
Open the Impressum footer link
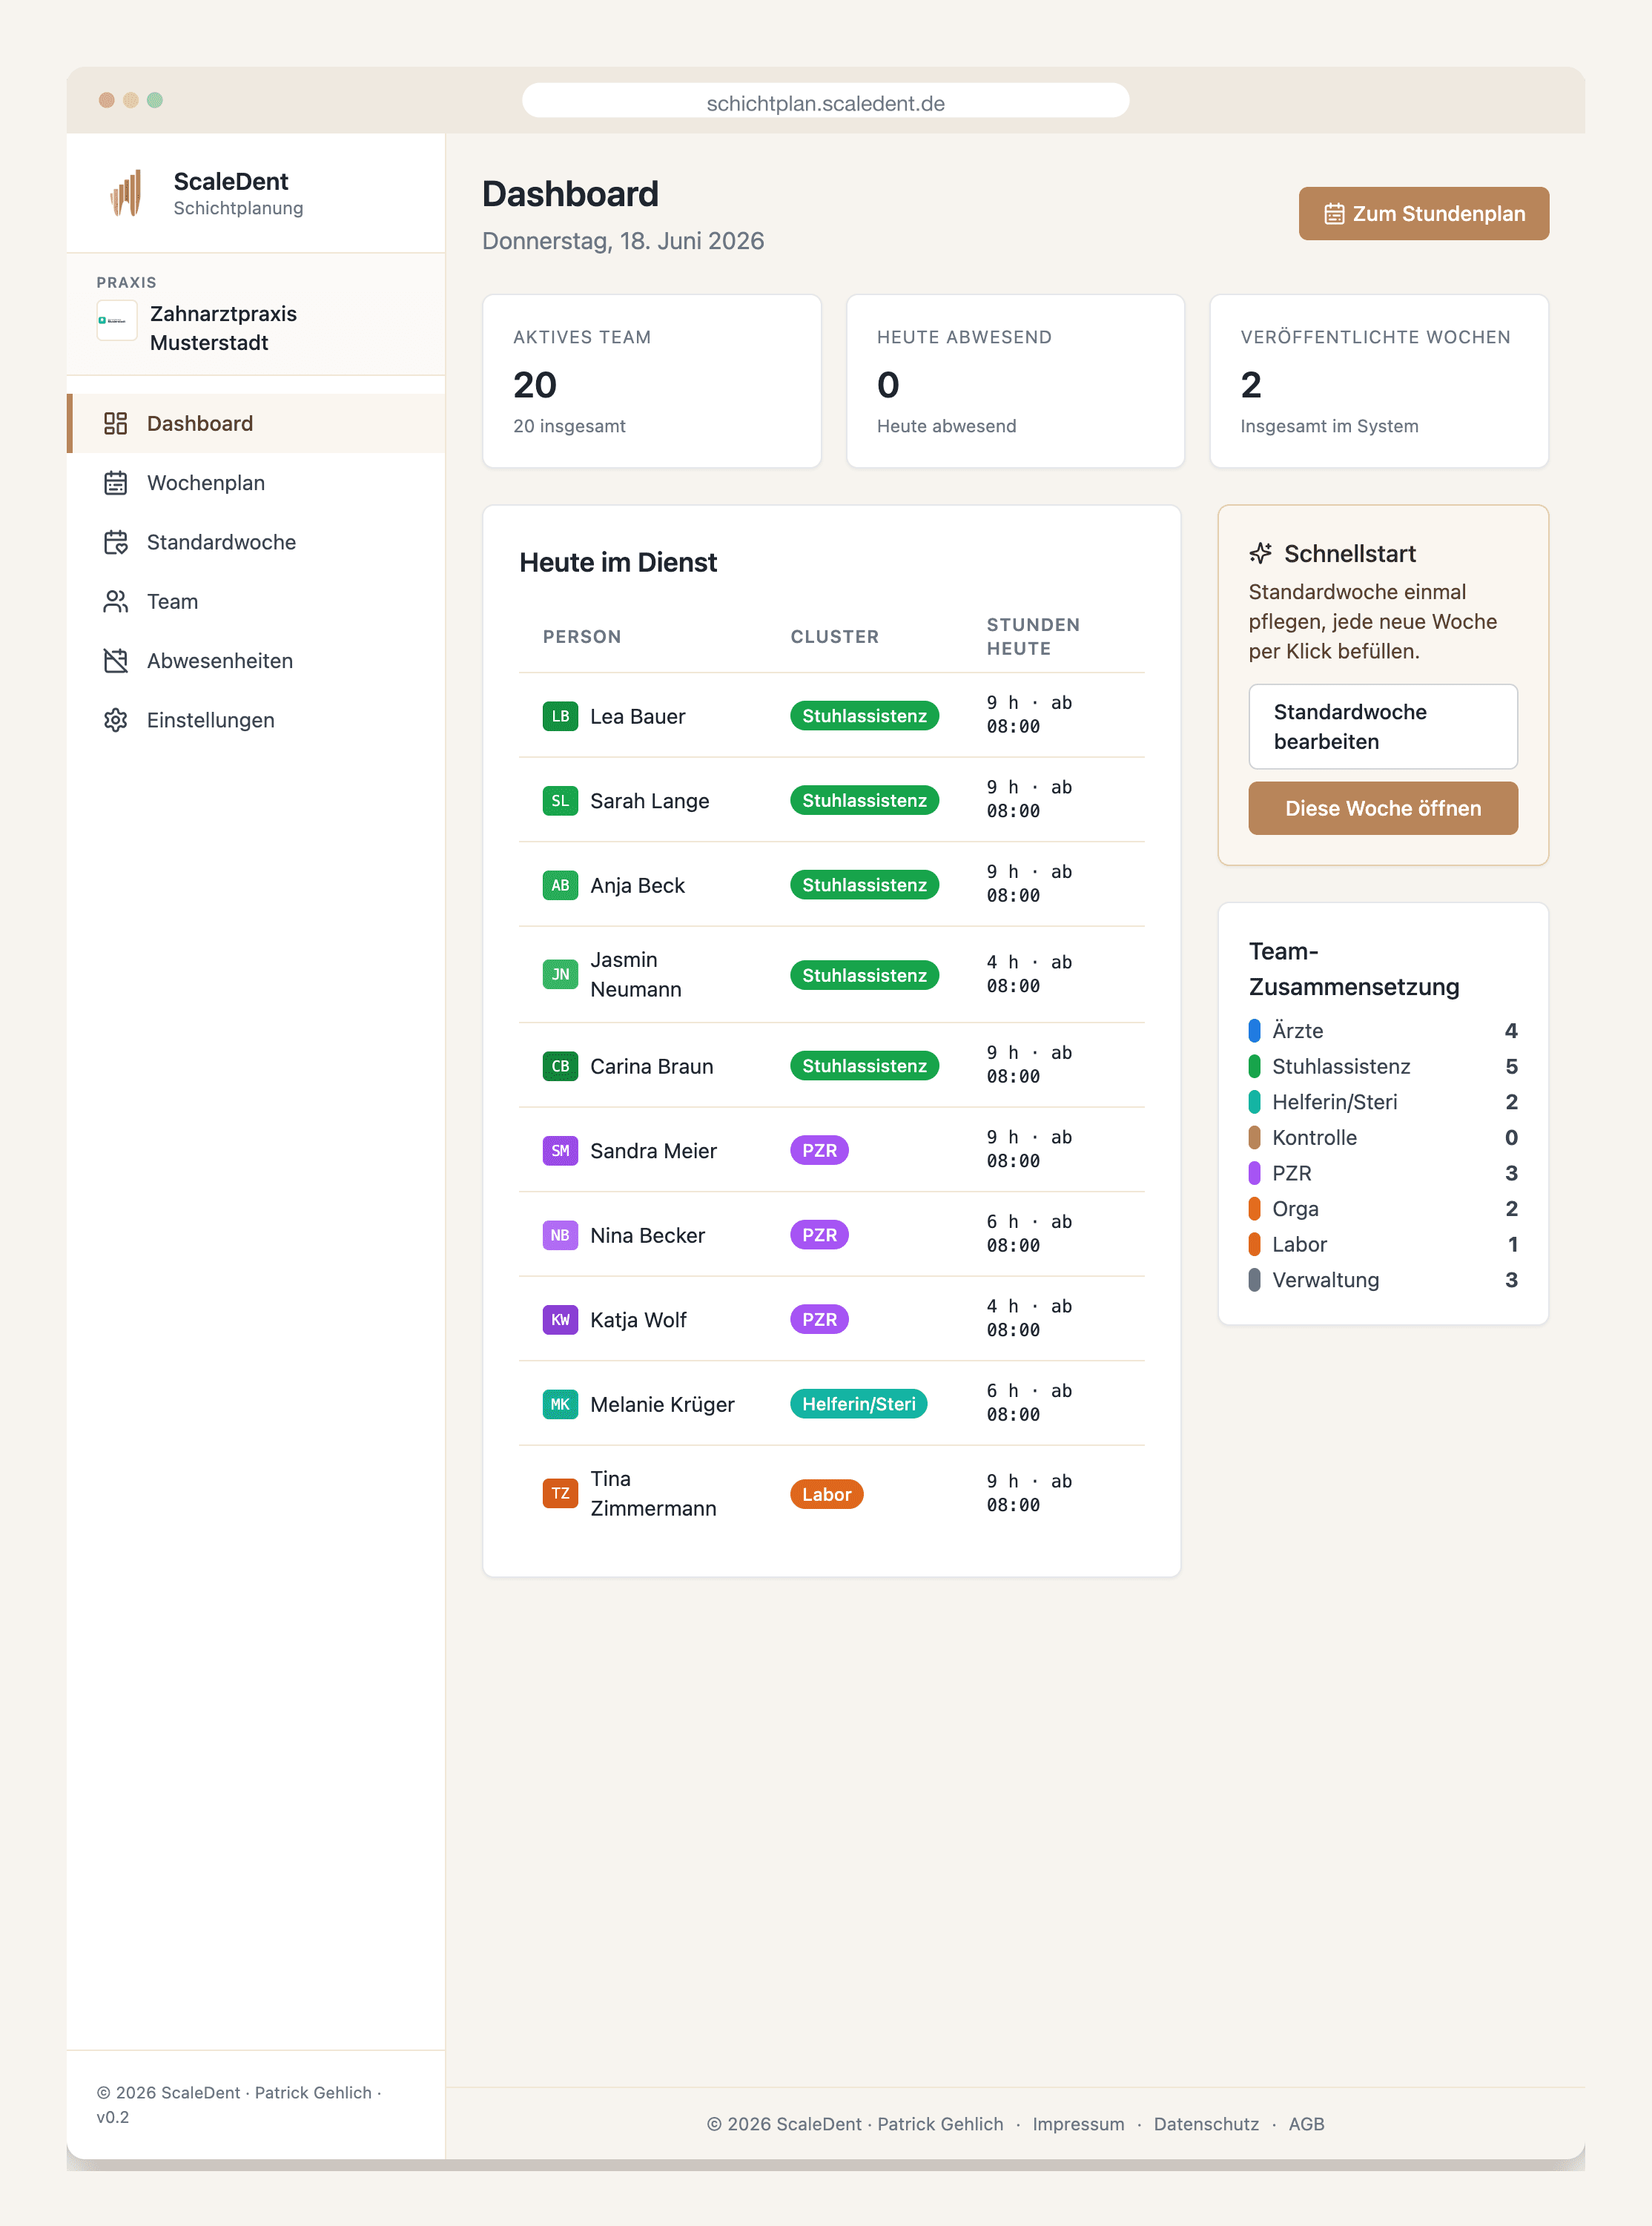tap(1078, 2124)
